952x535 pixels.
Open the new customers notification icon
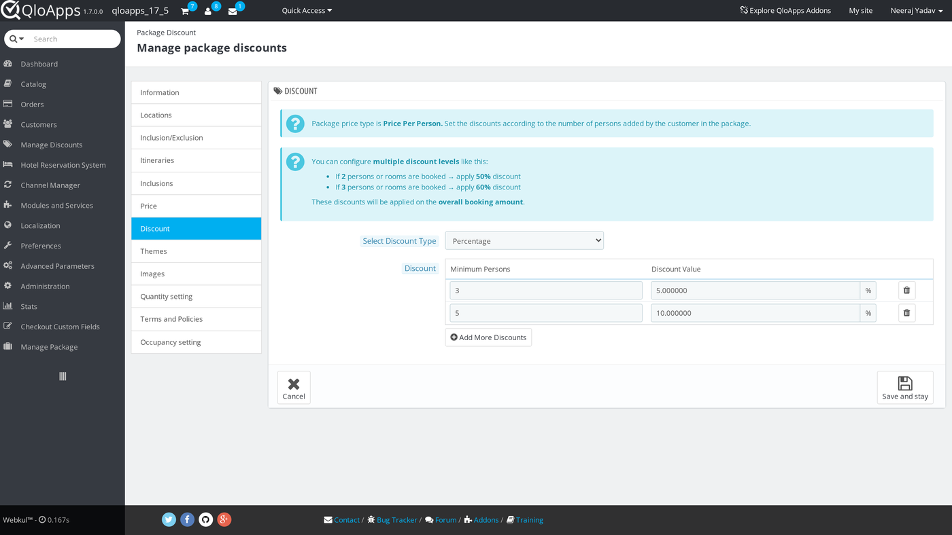click(x=208, y=11)
